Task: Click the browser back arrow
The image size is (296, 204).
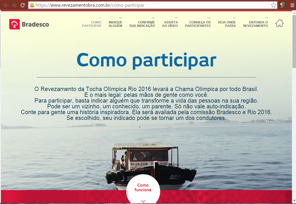Action: 6,5
